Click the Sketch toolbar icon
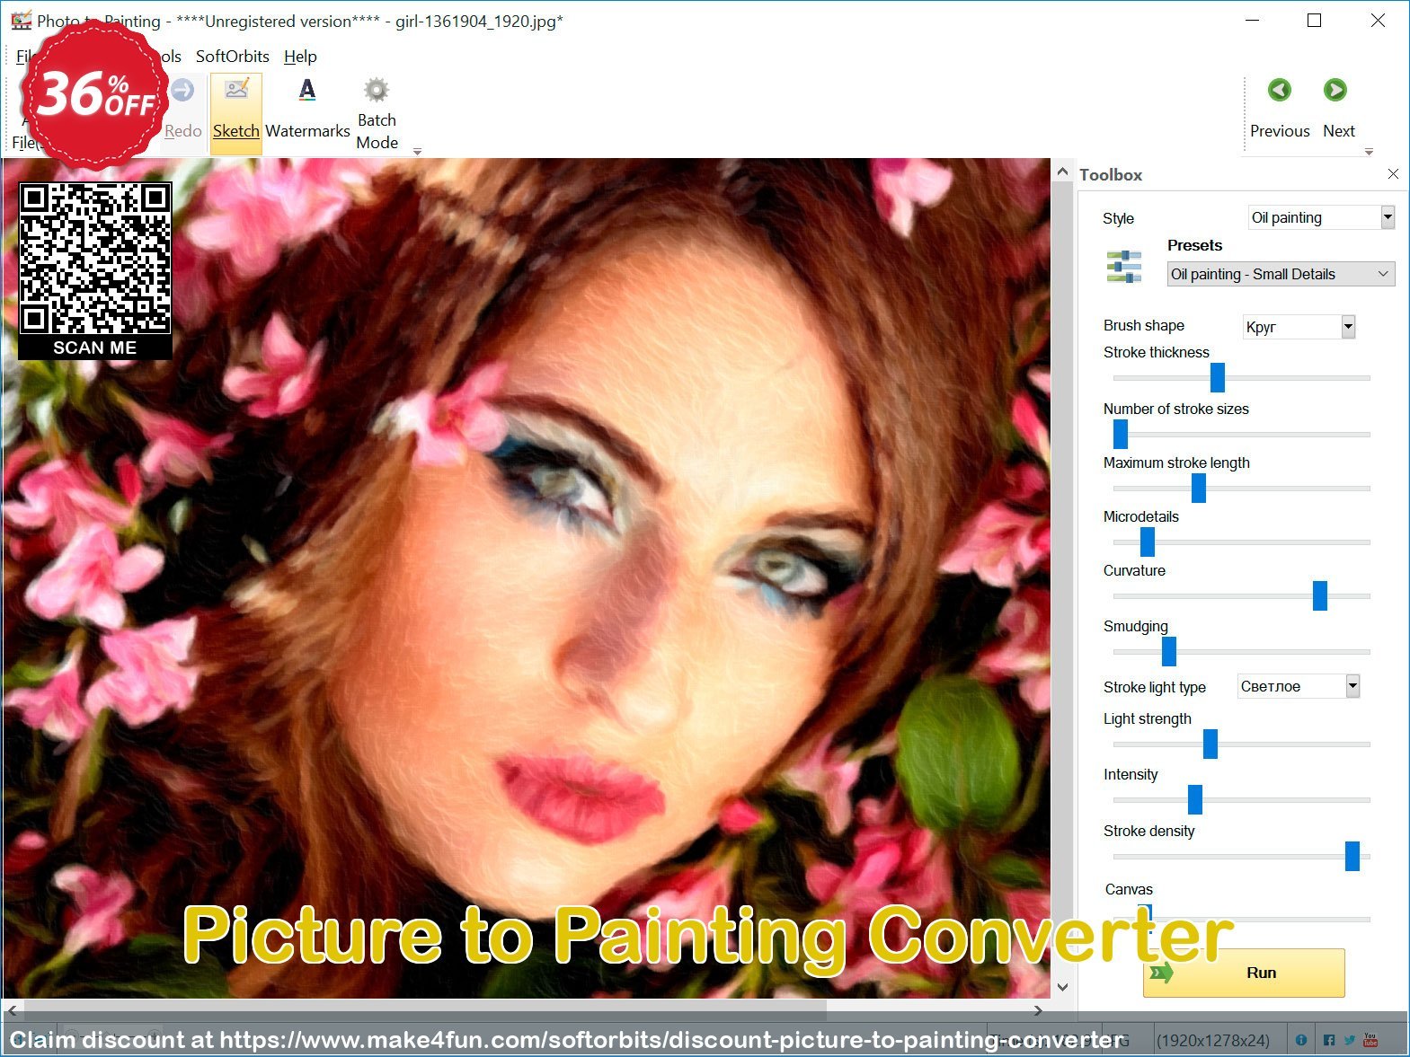The image size is (1410, 1057). pos(236,113)
